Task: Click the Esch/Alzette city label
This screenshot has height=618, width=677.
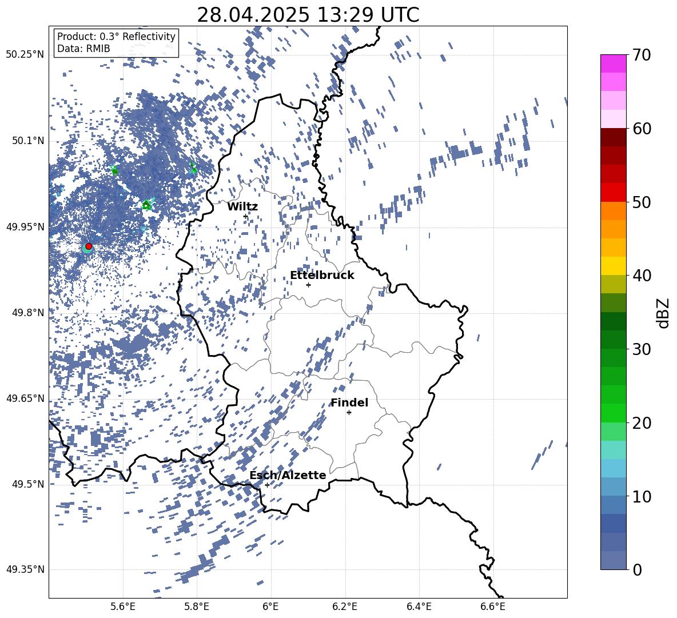Action: [x=288, y=475]
